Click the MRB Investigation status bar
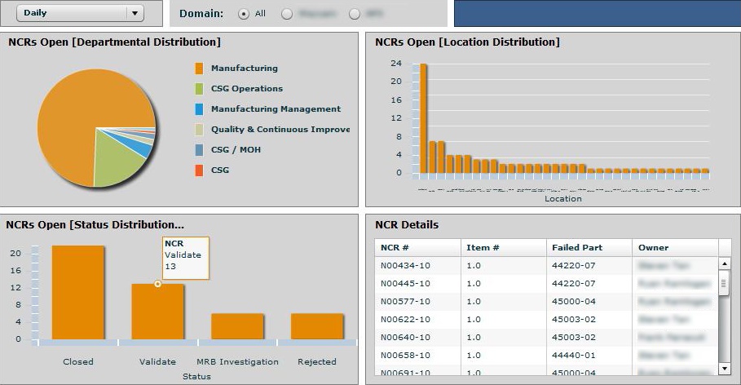 point(237,326)
